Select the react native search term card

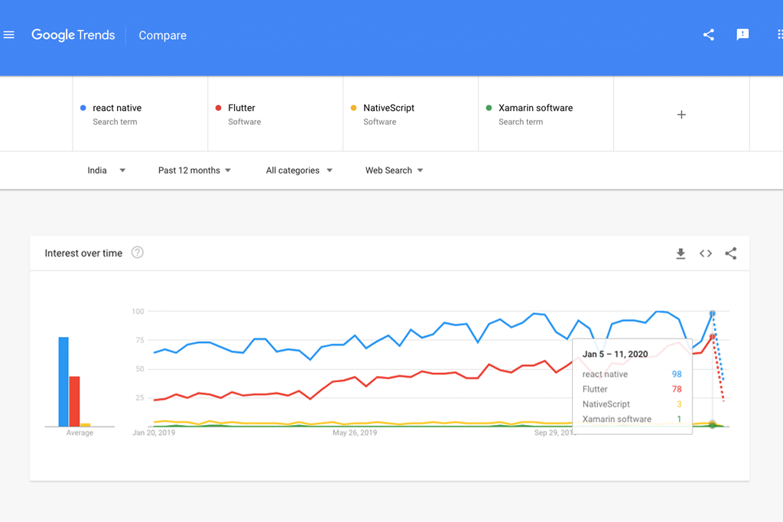(x=140, y=113)
